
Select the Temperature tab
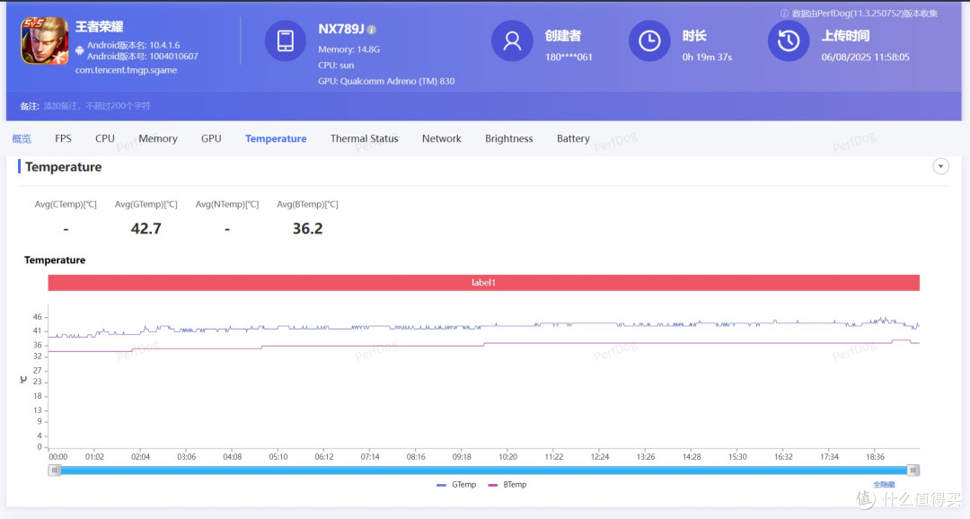276,138
